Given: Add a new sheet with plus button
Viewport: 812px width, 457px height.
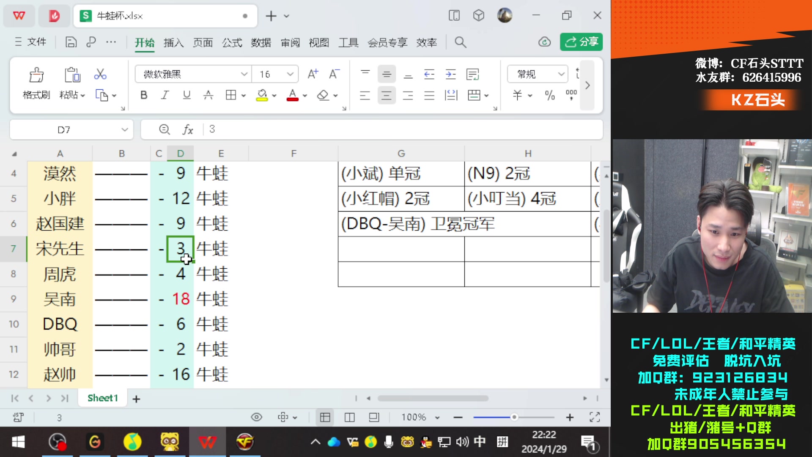Looking at the screenshot, I should [x=136, y=399].
